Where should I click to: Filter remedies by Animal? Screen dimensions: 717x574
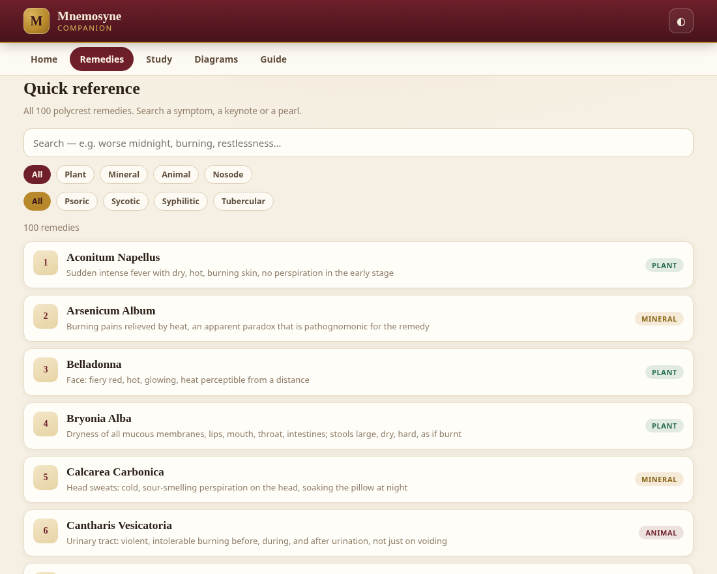(175, 174)
